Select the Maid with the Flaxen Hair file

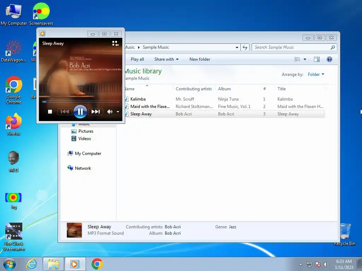point(150,107)
